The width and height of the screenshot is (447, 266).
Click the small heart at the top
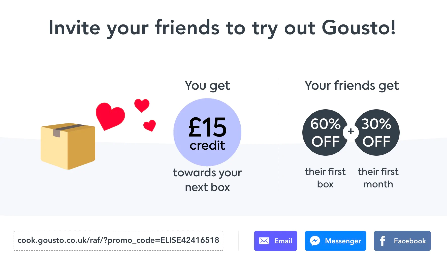pyautogui.click(x=142, y=105)
